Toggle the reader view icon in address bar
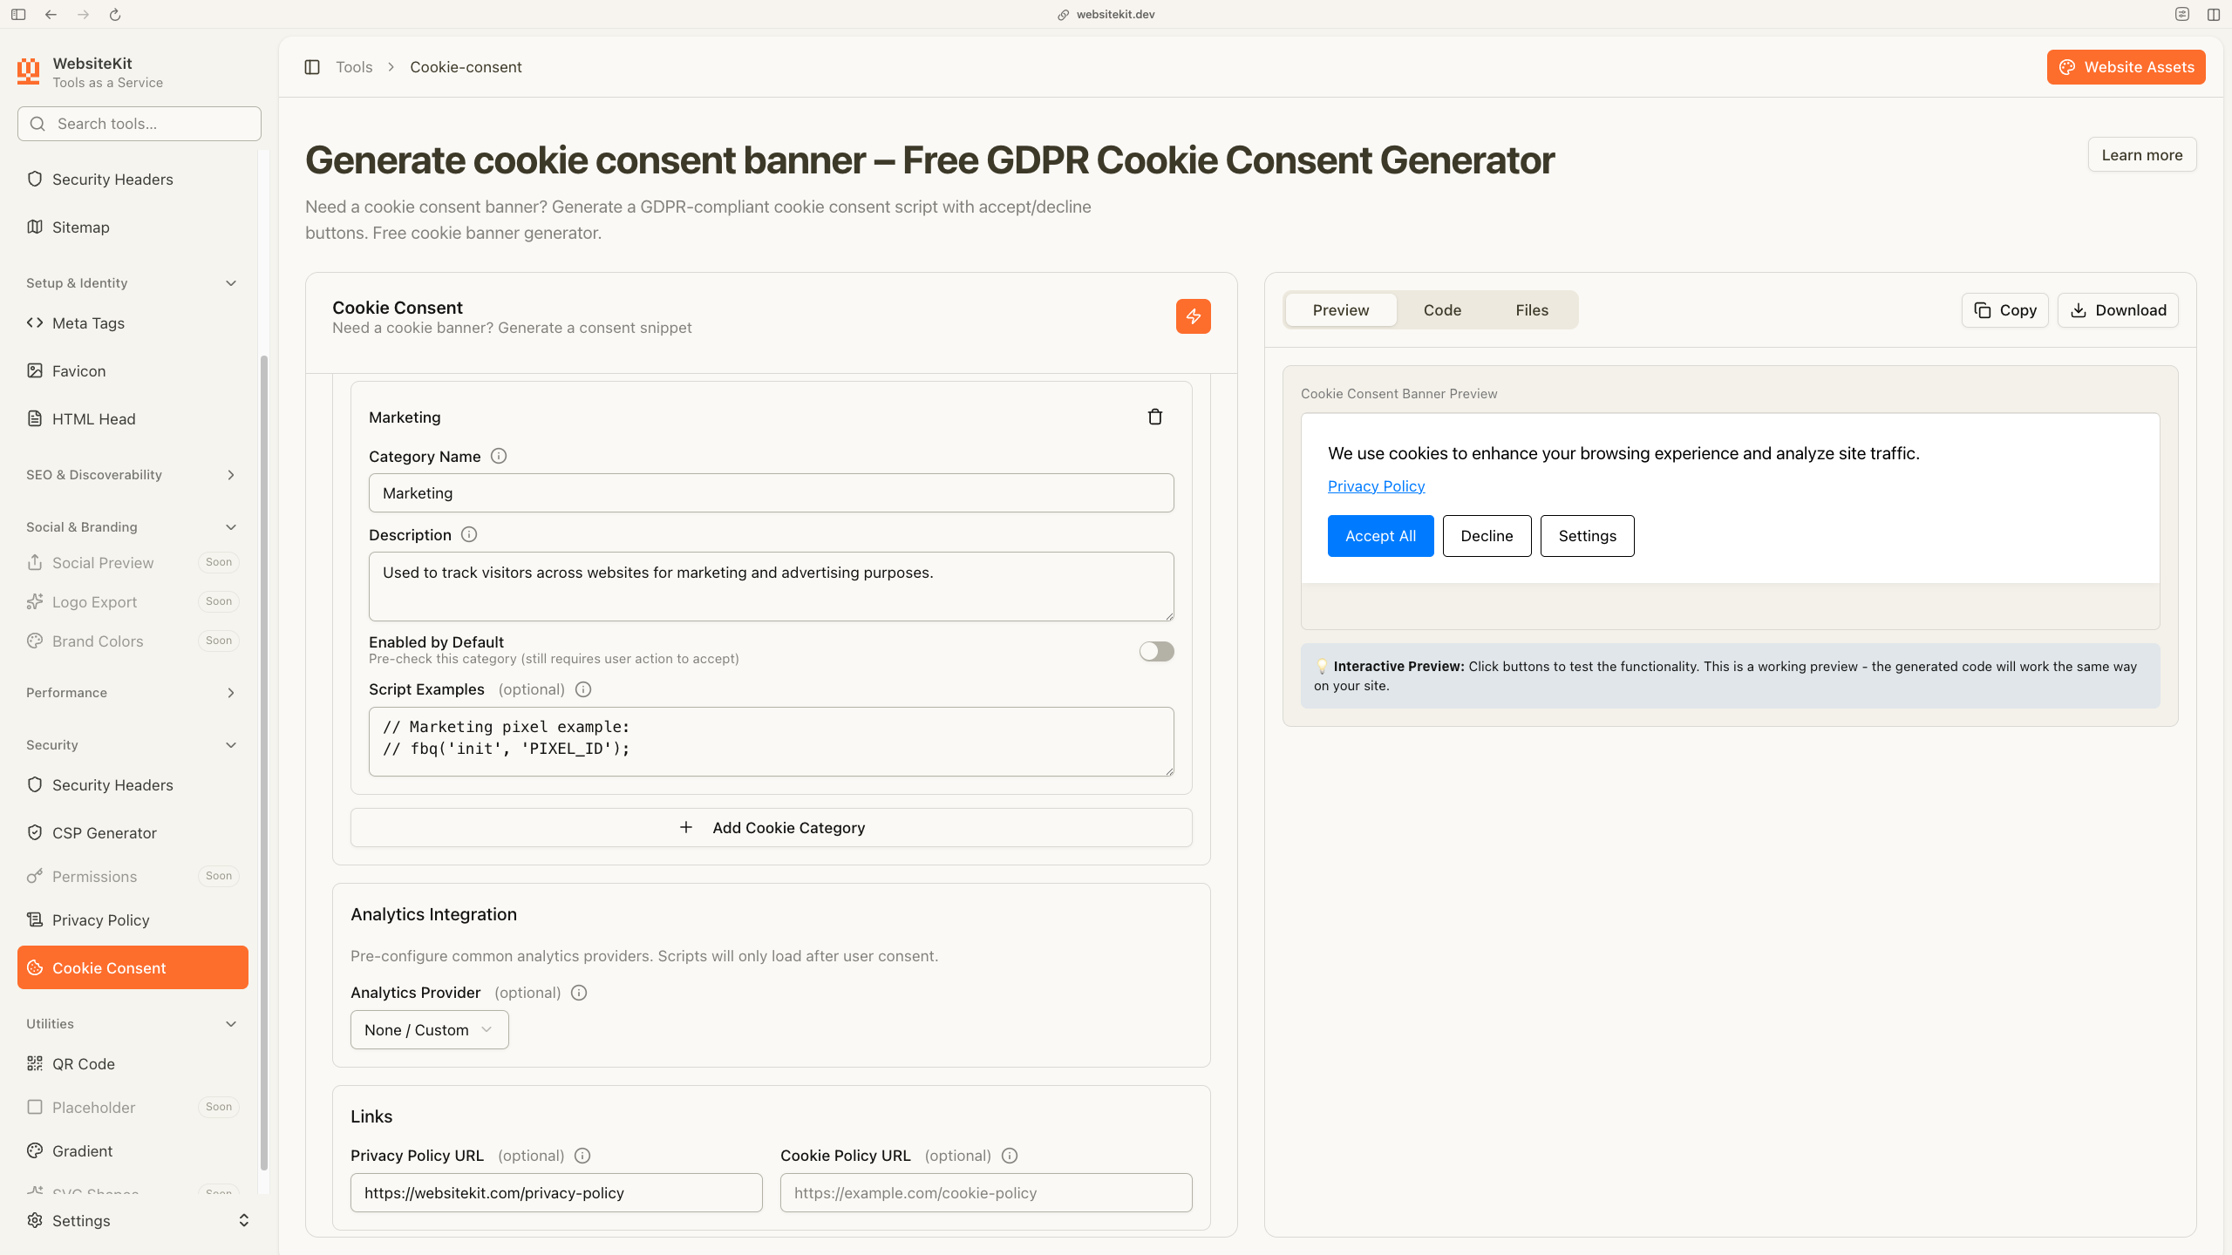Viewport: 2232px width, 1255px height. click(x=2182, y=14)
